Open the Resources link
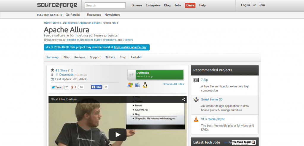The height and width of the screenshot is (146, 304). (94, 15)
